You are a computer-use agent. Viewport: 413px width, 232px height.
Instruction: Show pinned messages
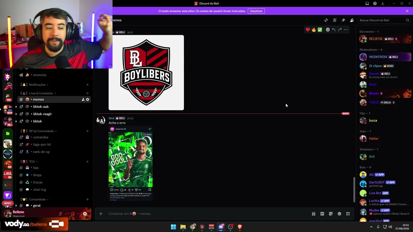click(x=343, y=20)
